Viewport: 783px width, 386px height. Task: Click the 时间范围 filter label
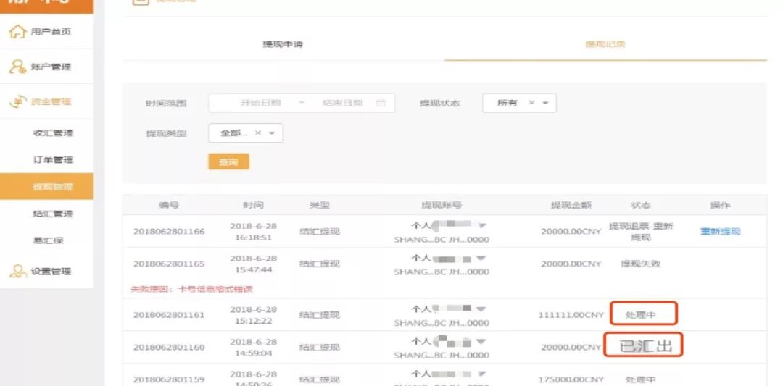coord(166,104)
